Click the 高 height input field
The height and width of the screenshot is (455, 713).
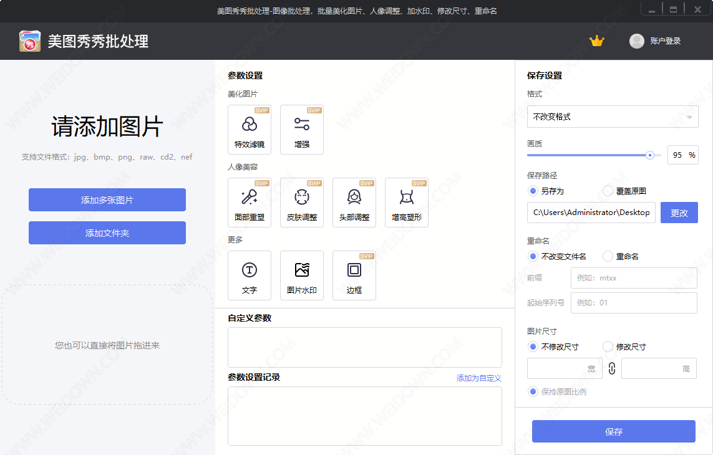point(659,368)
